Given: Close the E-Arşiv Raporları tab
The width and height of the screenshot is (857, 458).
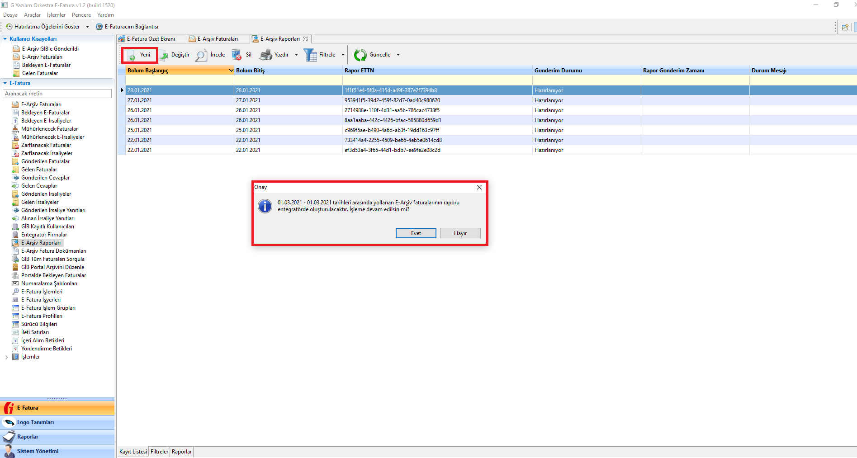Looking at the screenshot, I should click(306, 39).
